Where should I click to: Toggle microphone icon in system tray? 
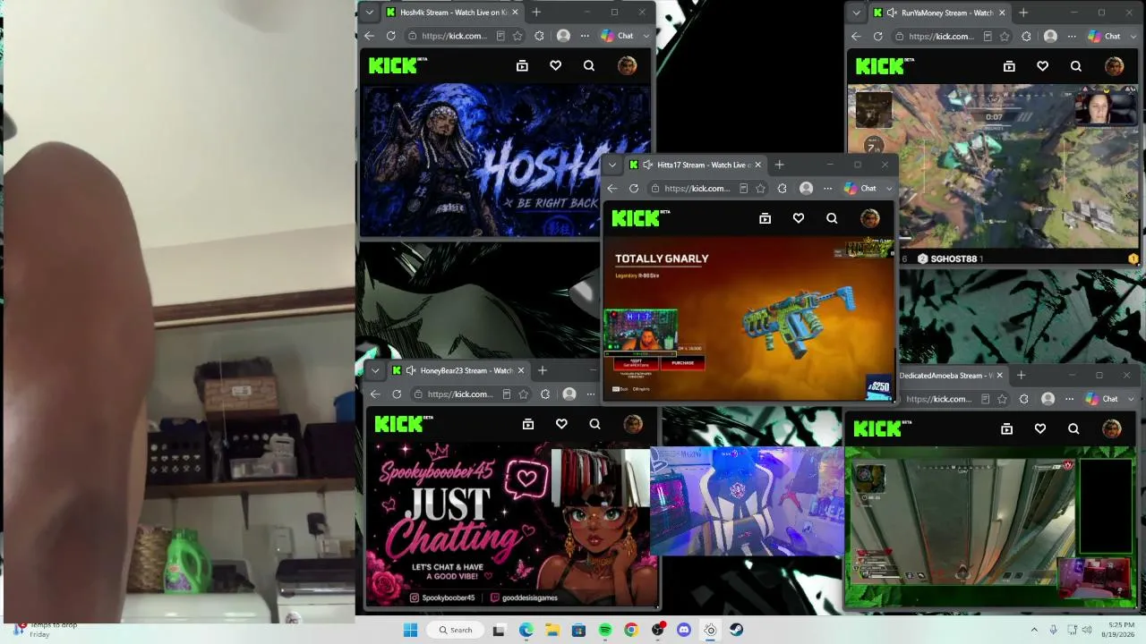point(1053,630)
